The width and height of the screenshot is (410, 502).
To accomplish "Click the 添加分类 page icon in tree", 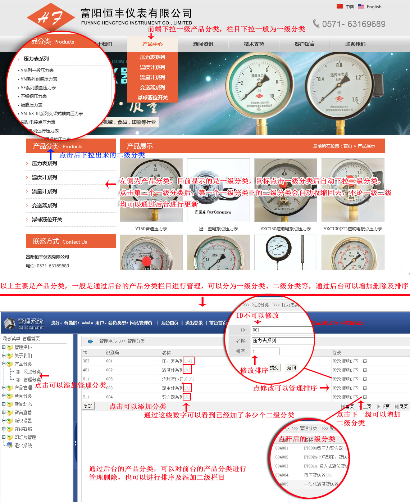I will pyautogui.click(x=18, y=372).
